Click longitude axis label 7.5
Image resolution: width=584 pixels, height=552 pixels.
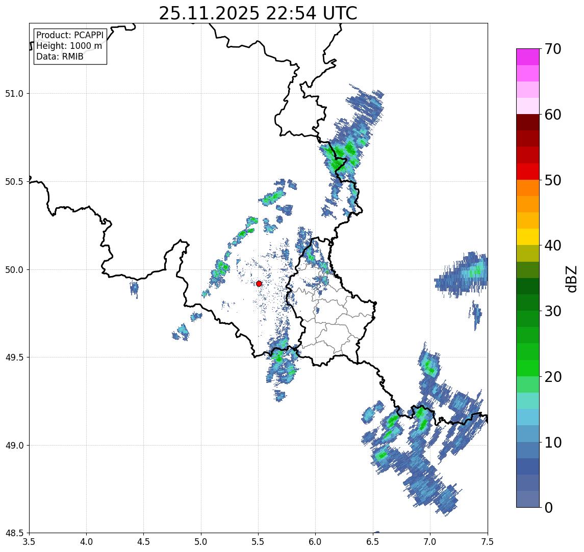coord(488,542)
